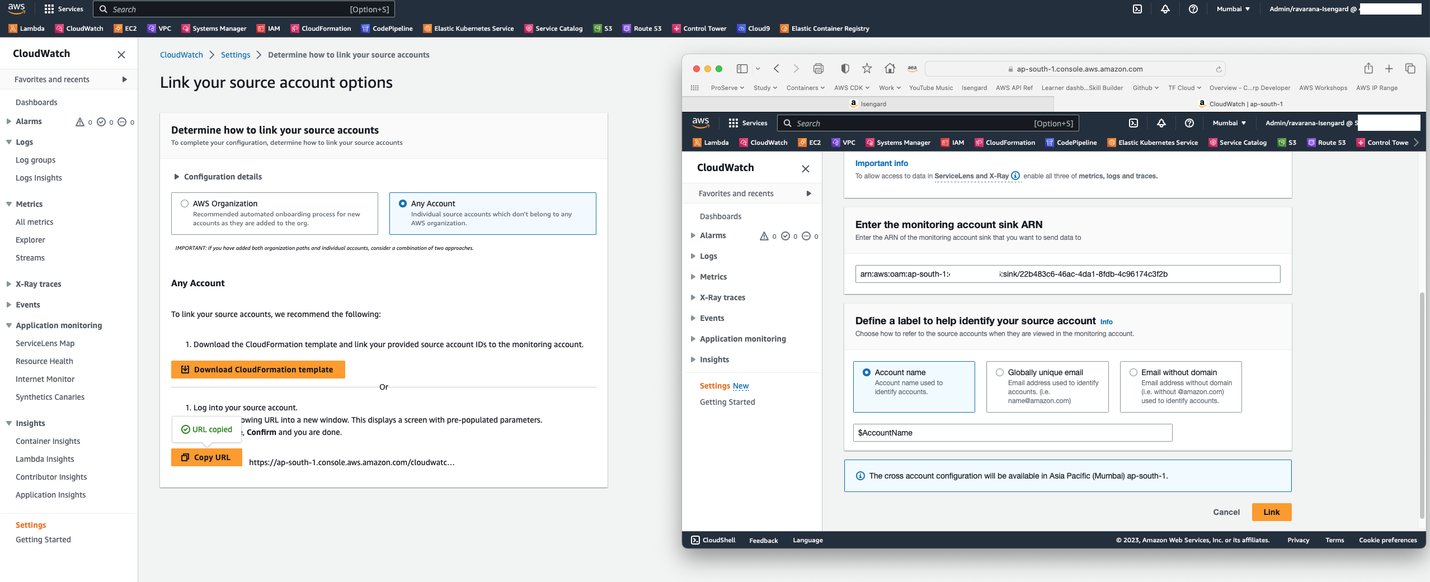Click help icon in Safari console header
Image resolution: width=1430 pixels, height=582 pixels.
click(x=1189, y=123)
